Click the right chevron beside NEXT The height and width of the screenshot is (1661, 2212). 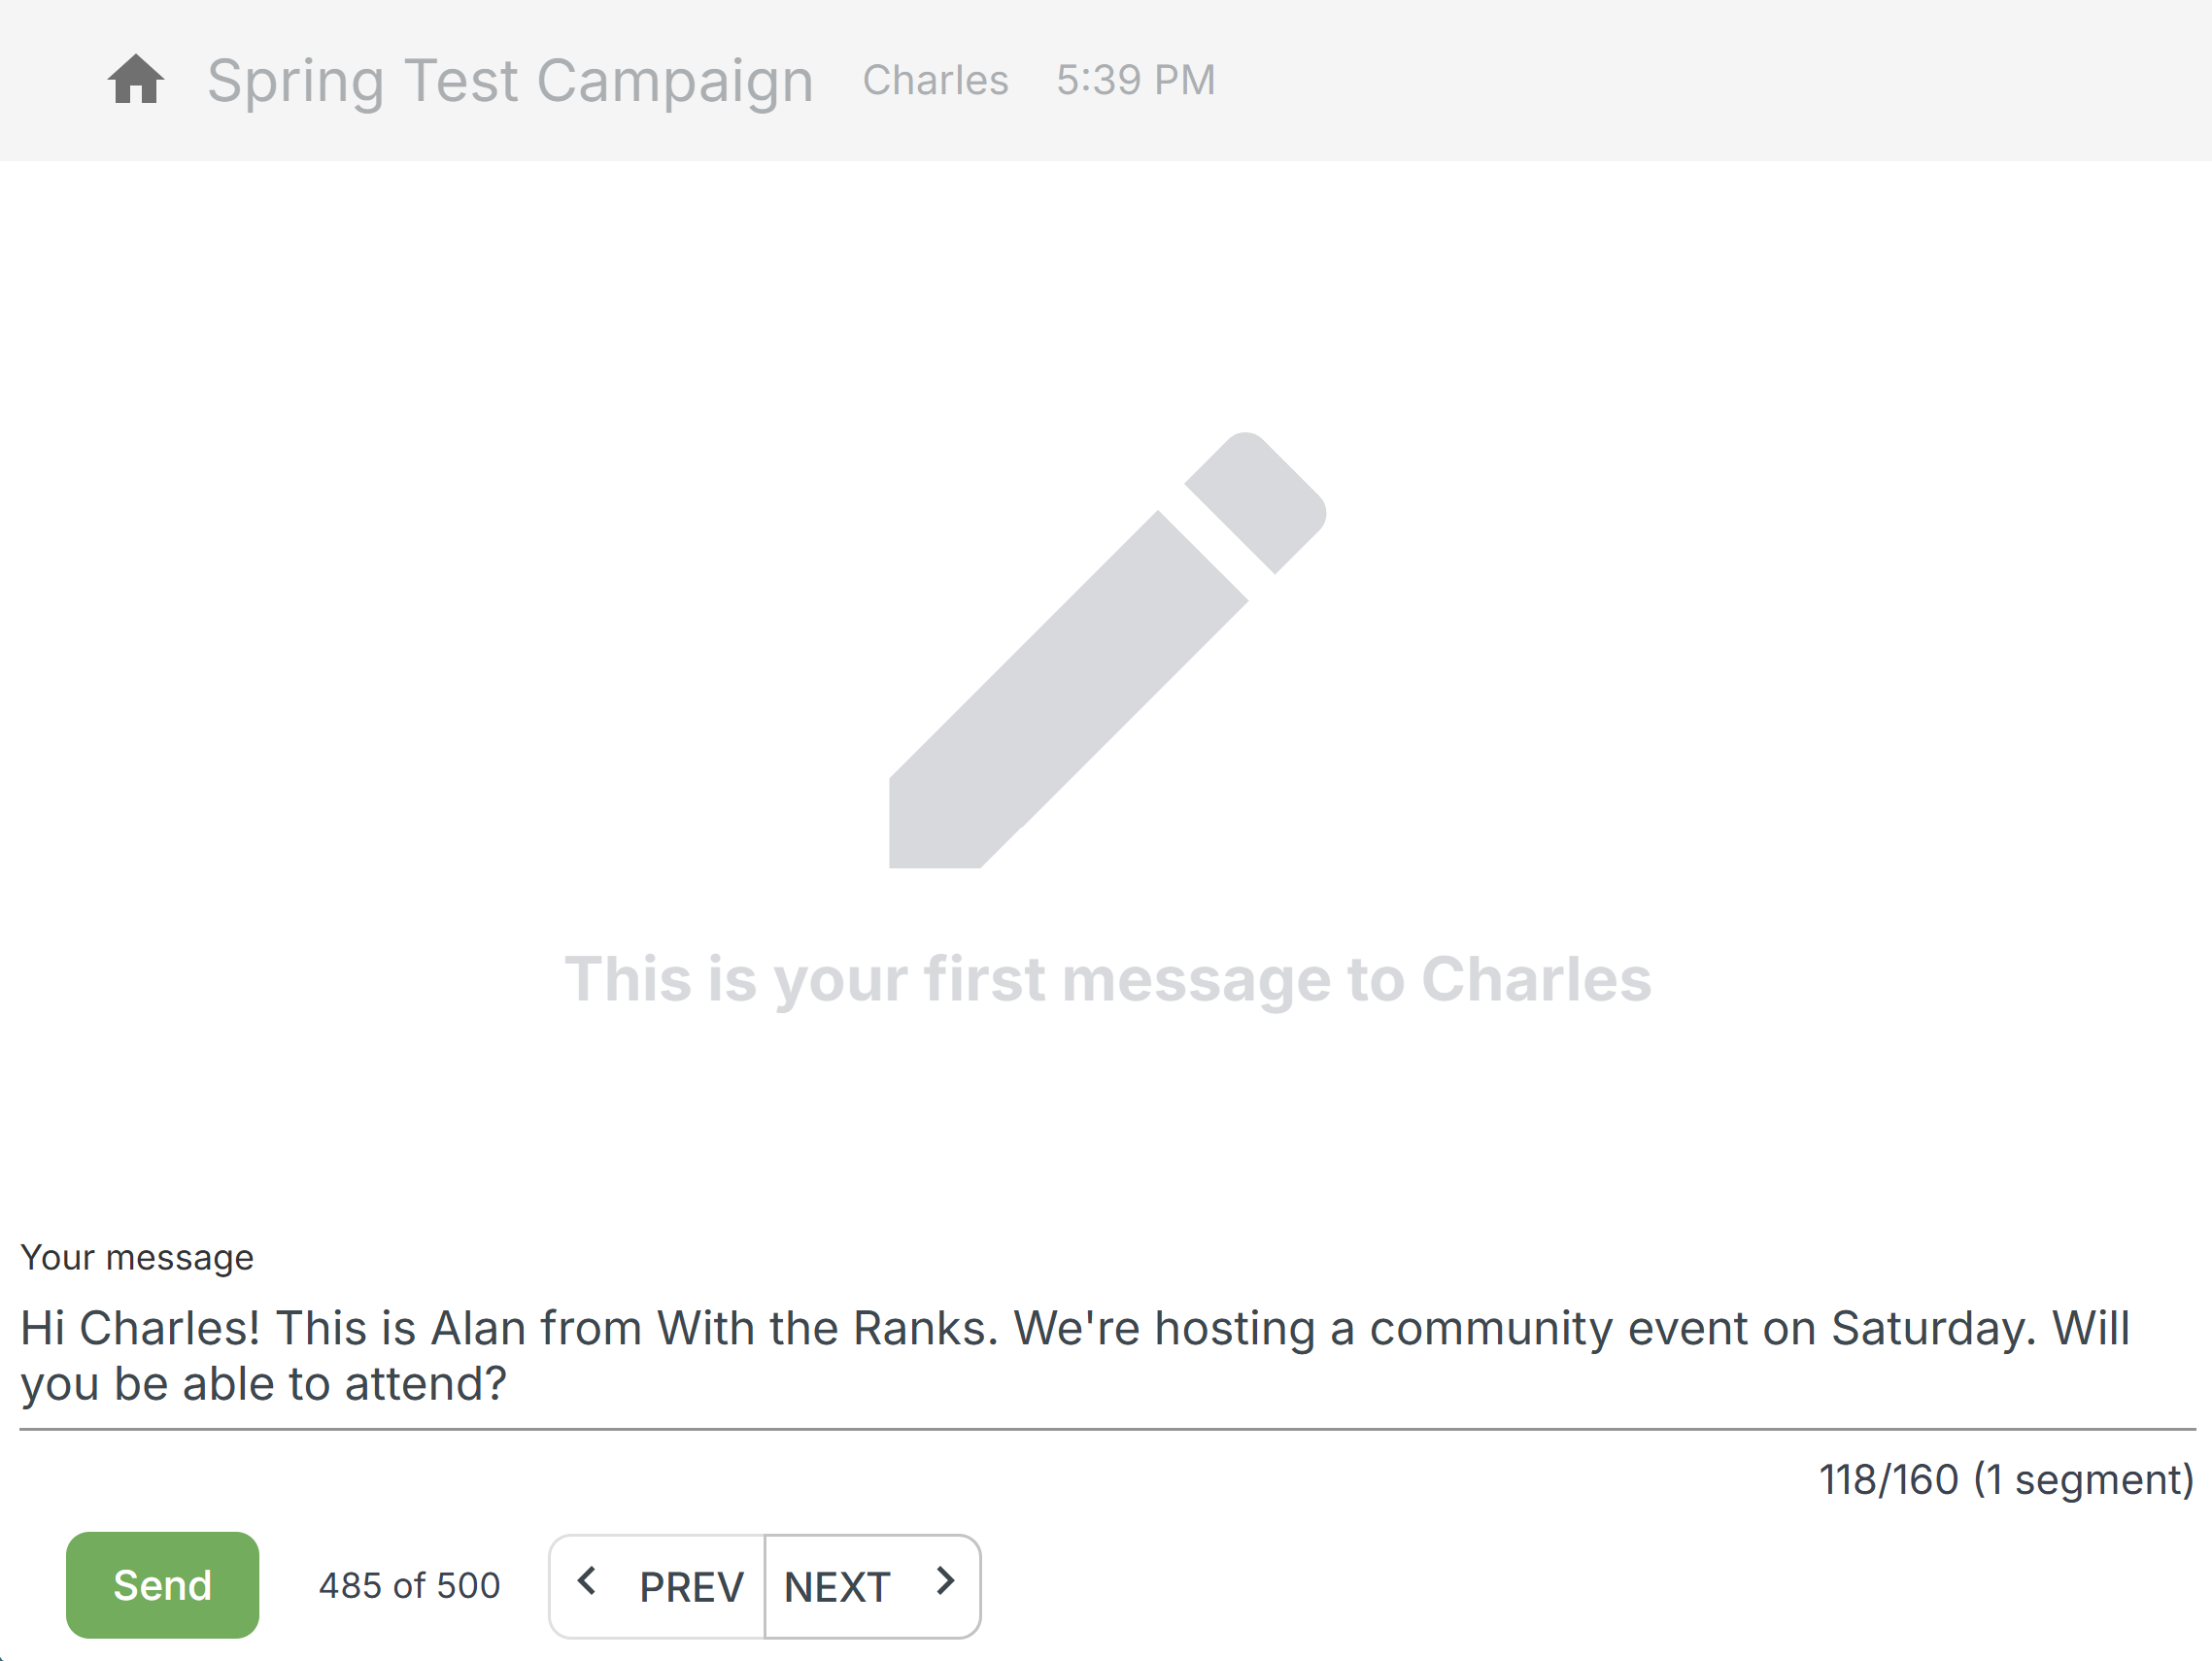945,1582
